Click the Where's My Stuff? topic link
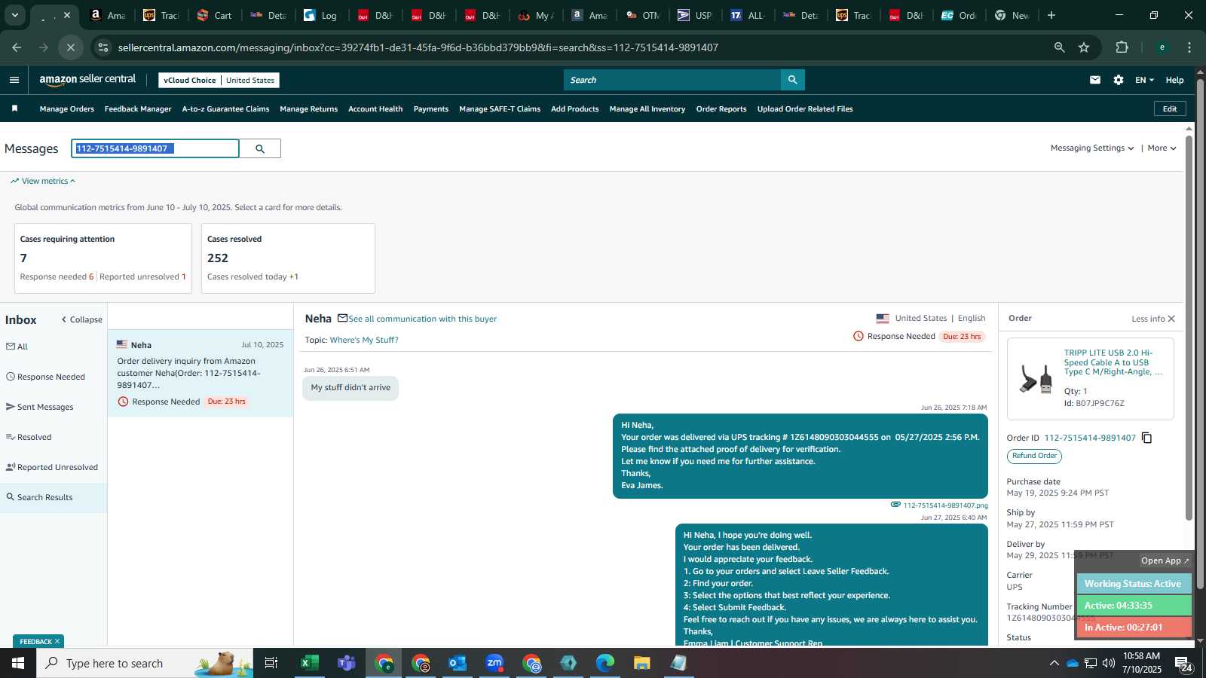Image resolution: width=1206 pixels, height=678 pixels. 364,340
